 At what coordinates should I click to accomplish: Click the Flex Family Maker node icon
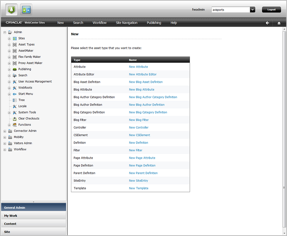(15, 57)
